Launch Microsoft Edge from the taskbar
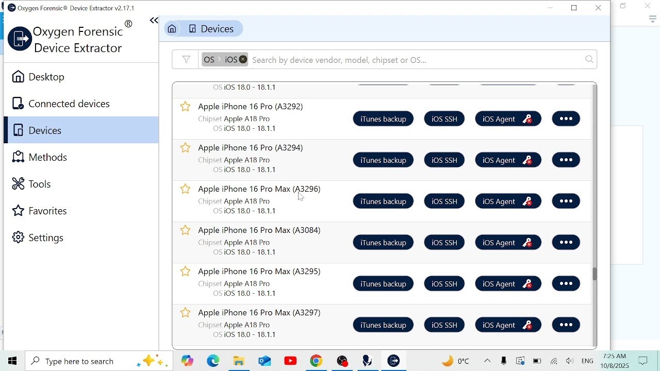660x371 pixels. tap(213, 361)
